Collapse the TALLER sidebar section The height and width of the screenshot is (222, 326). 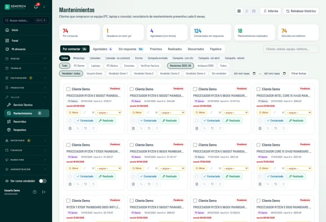[x=26, y=97]
